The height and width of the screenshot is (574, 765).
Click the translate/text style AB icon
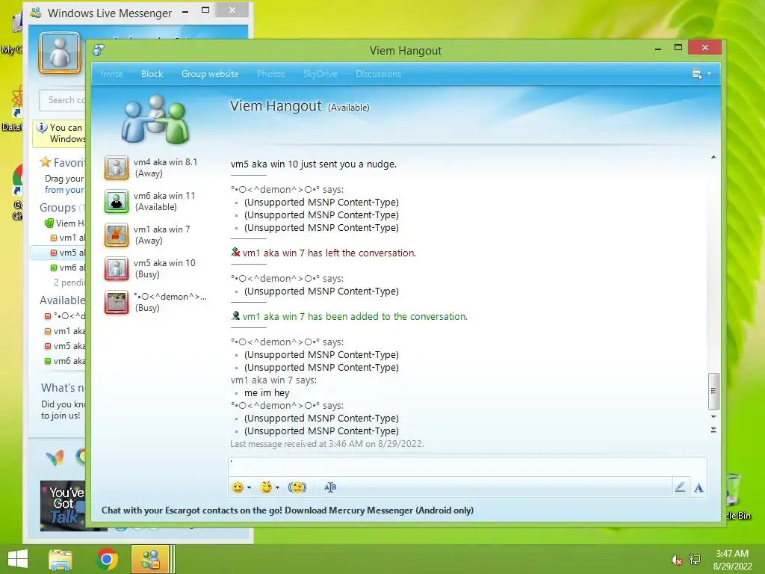[x=330, y=487]
